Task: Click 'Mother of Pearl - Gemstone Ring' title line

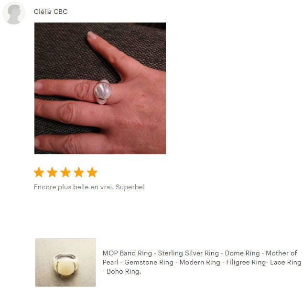Action: click(138, 262)
